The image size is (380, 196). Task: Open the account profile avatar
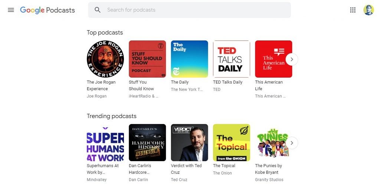(368, 10)
